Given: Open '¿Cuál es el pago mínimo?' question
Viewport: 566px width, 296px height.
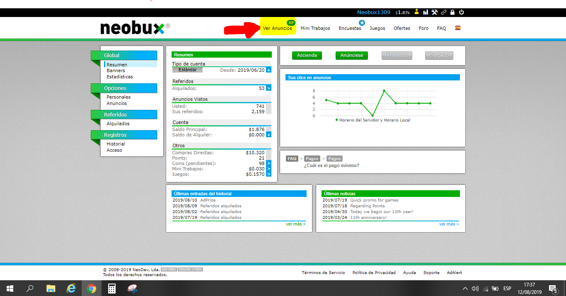Looking at the screenshot, I should pyautogui.click(x=331, y=165).
